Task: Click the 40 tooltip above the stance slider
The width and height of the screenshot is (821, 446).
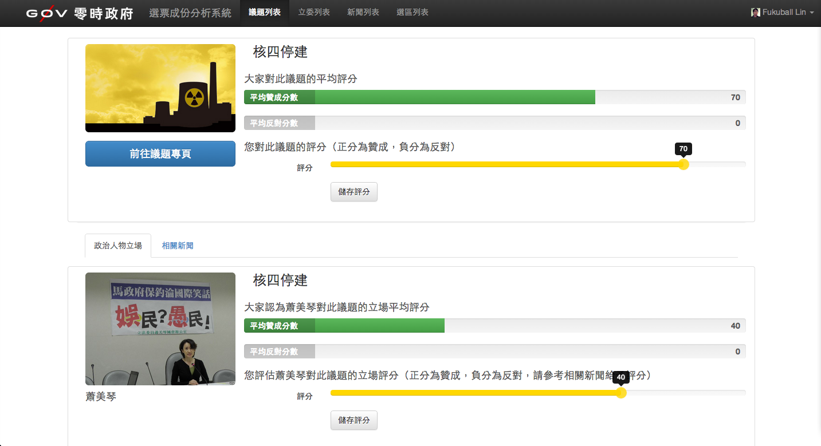Action: (x=621, y=377)
